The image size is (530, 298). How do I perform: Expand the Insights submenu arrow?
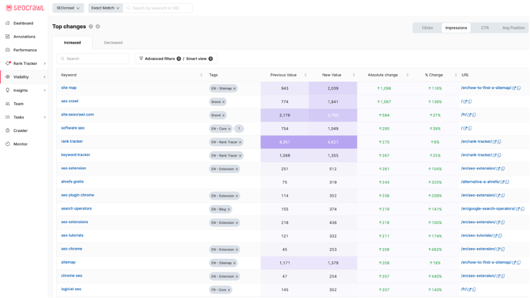(x=45, y=90)
